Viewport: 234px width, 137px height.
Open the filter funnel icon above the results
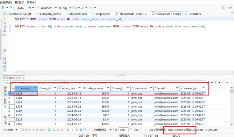215,82
